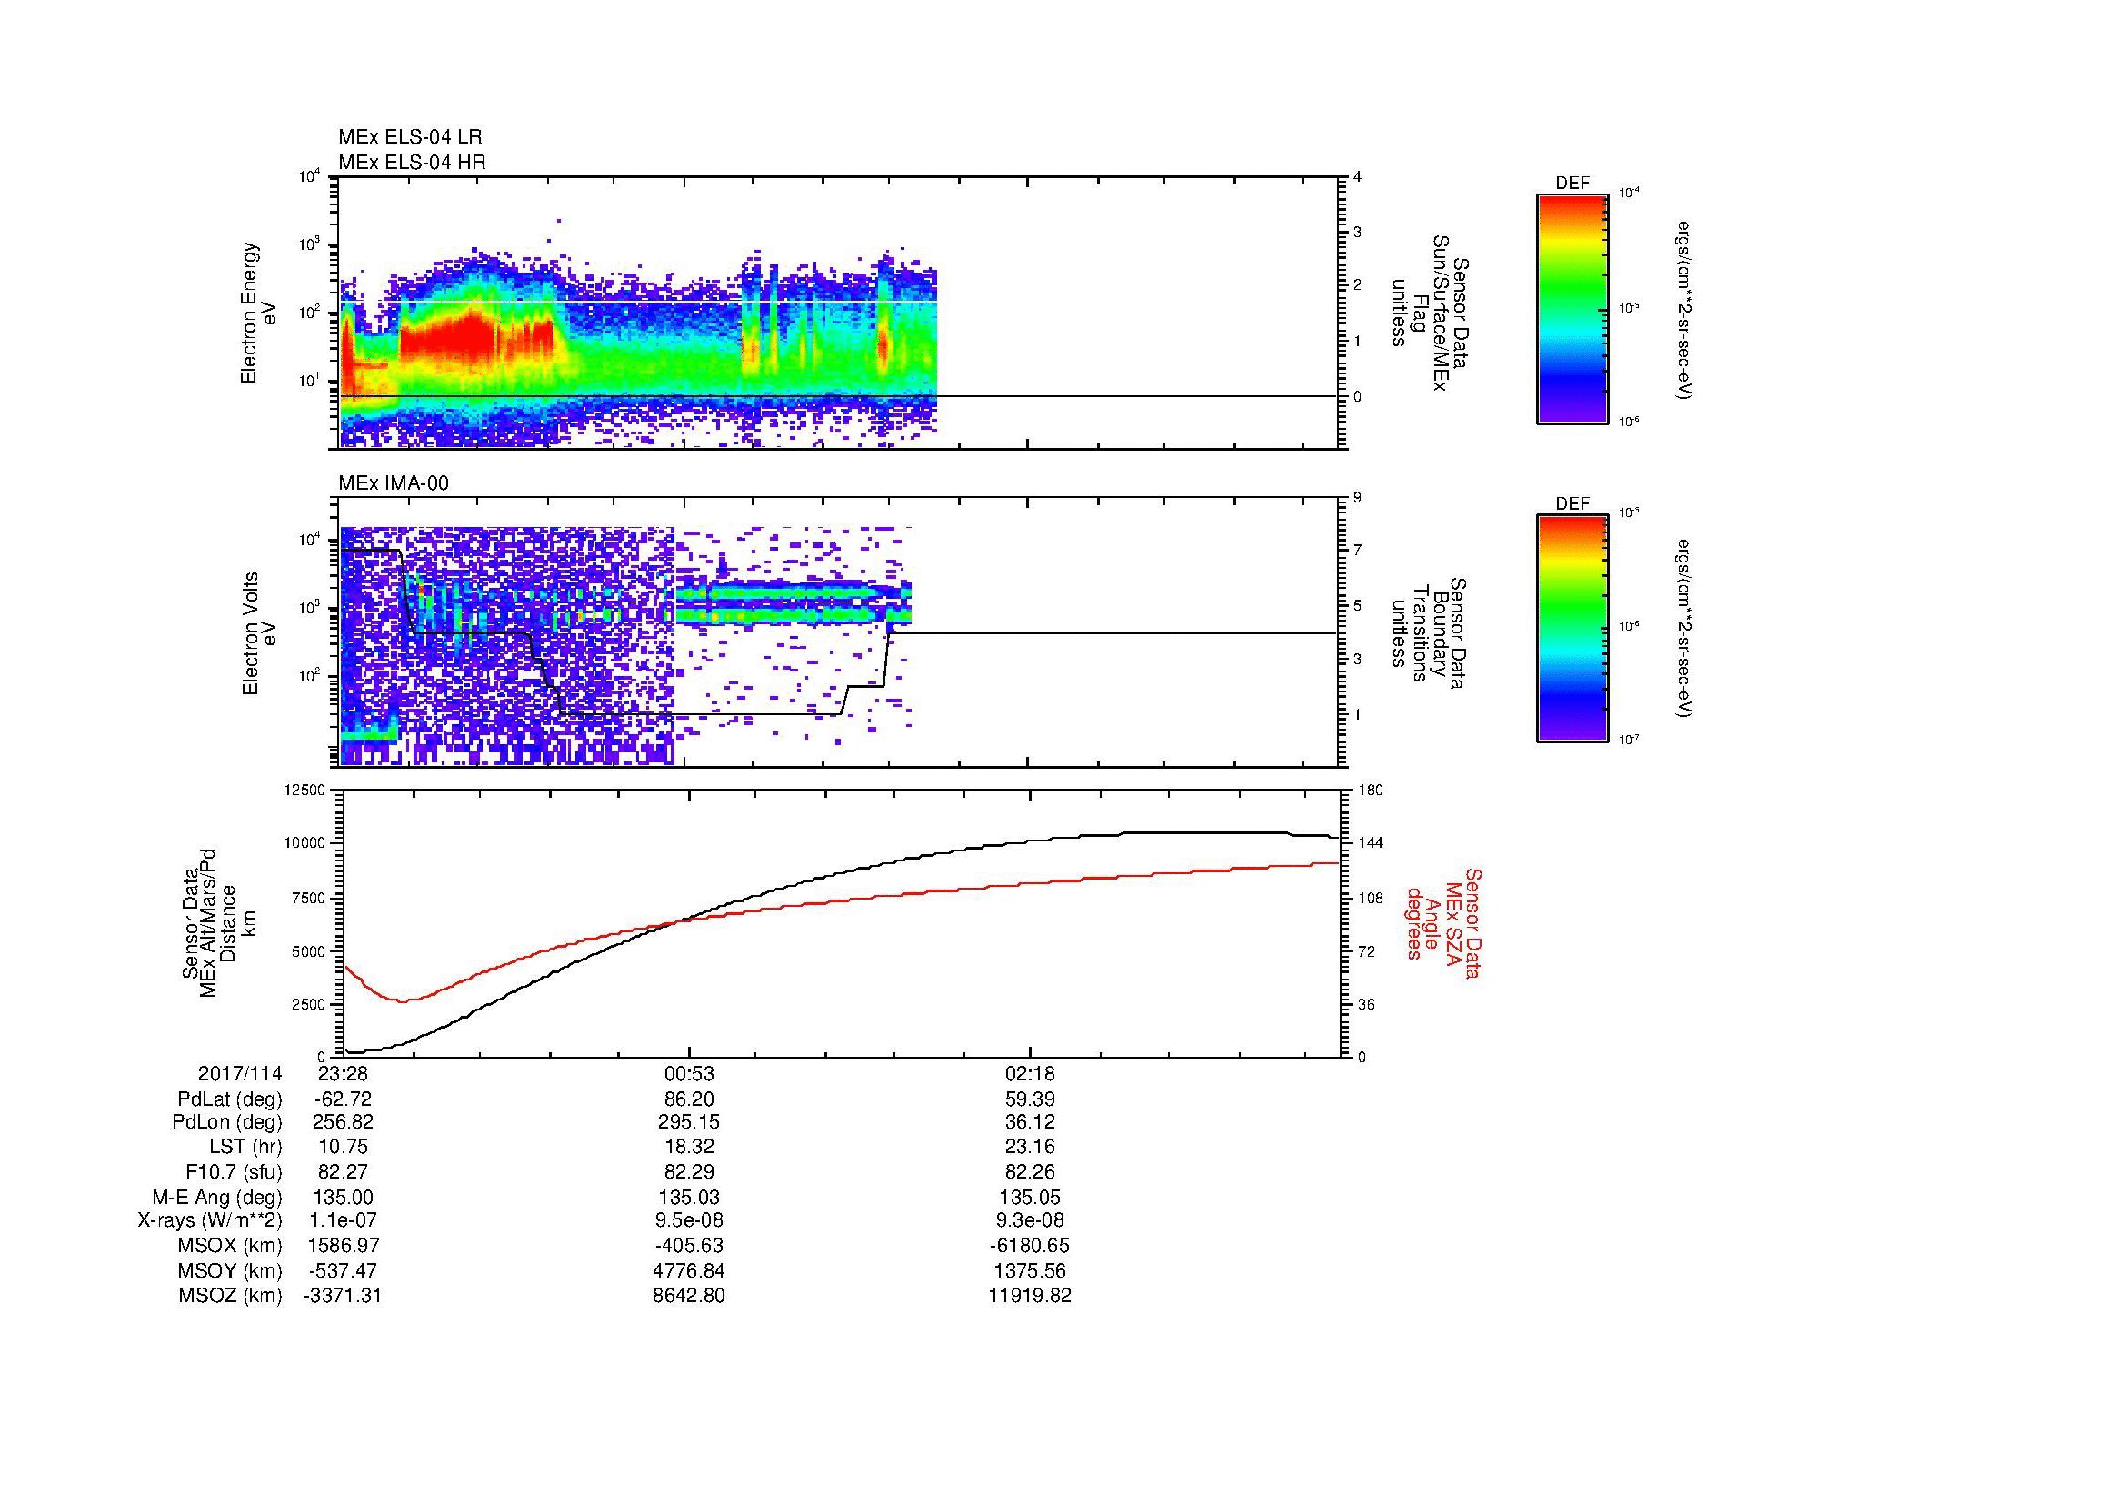Click the Electron Energy eV axis label
Image resolution: width=2126 pixels, height=1502 pixels.
point(259,313)
